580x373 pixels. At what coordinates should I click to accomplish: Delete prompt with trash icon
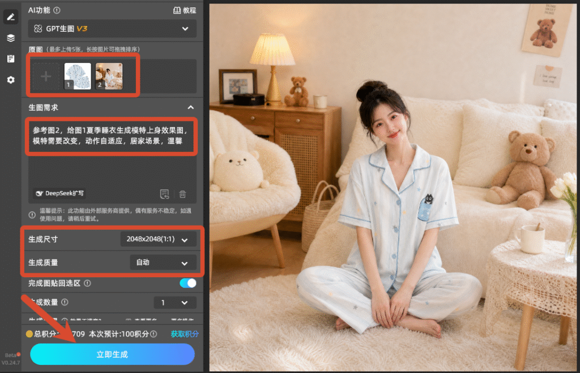pyautogui.click(x=183, y=194)
